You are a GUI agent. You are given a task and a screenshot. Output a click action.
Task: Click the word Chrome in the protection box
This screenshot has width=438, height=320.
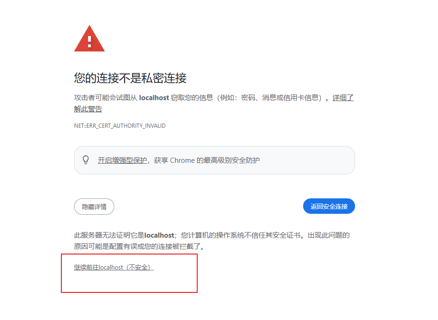pos(182,160)
